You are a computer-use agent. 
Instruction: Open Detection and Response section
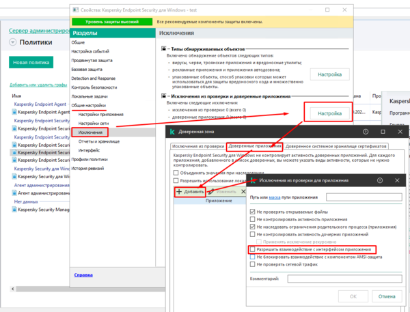pyautogui.click(x=94, y=79)
